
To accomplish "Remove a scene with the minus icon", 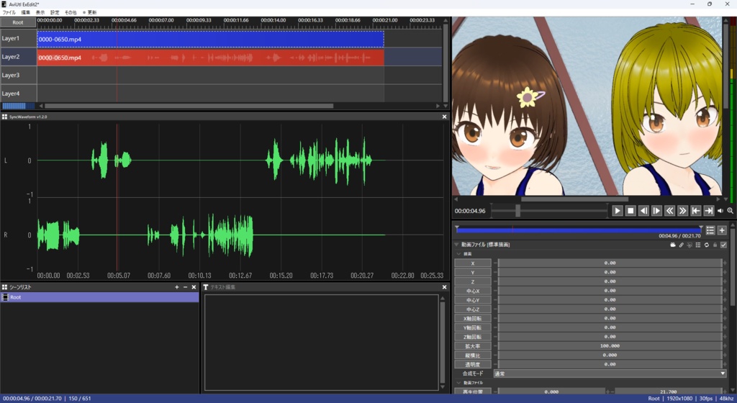I will (185, 287).
